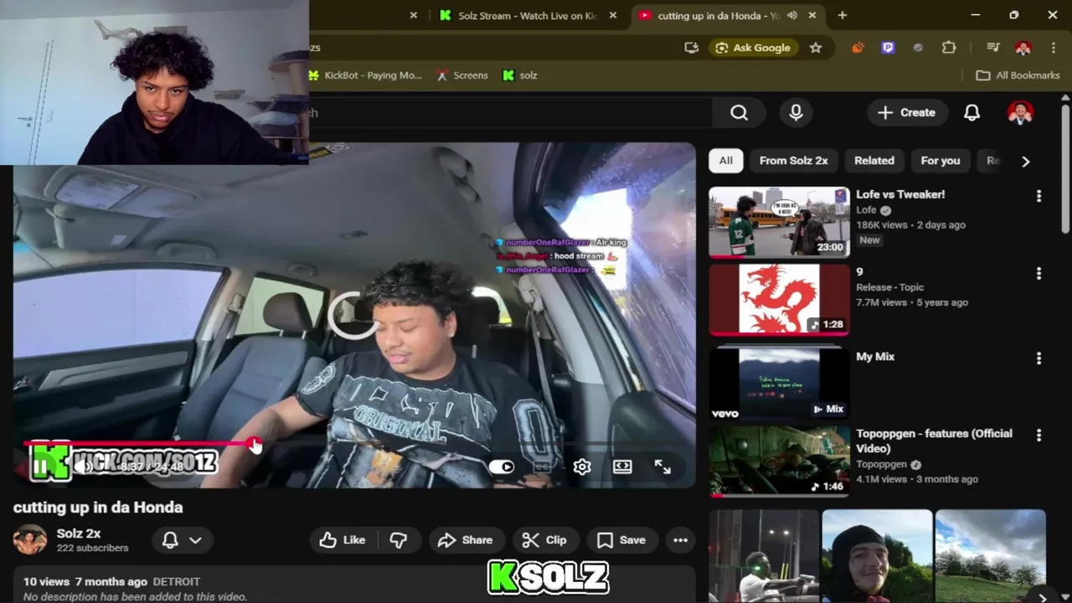Open the KickBot - Paying Mo... bookmark
This screenshot has width=1072, height=603.
tap(366, 75)
